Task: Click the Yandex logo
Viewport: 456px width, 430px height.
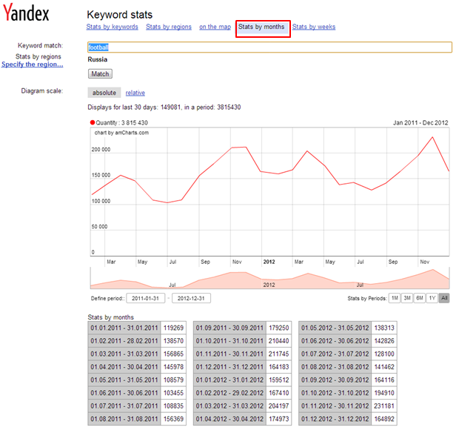Action: point(25,16)
